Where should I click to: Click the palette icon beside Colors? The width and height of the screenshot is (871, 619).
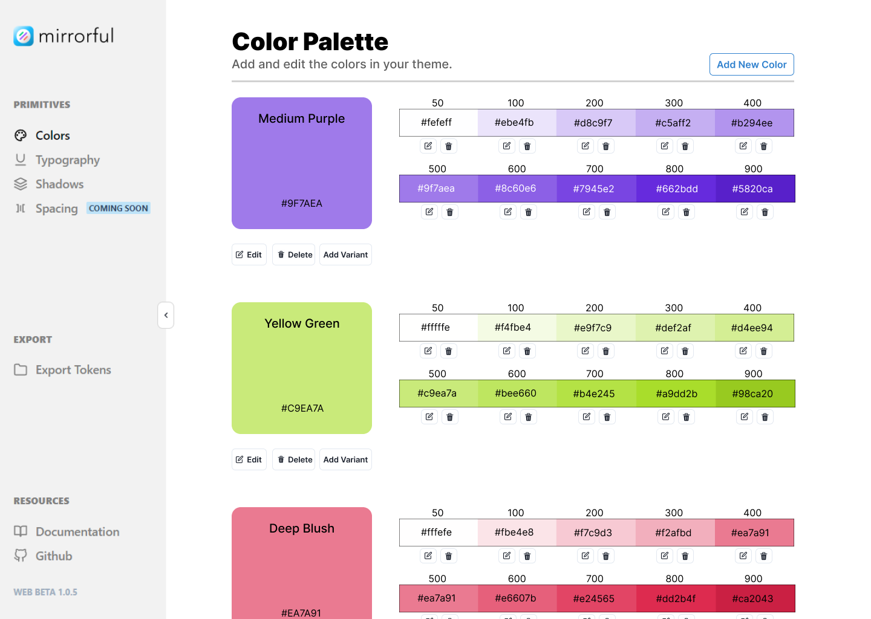click(21, 135)
